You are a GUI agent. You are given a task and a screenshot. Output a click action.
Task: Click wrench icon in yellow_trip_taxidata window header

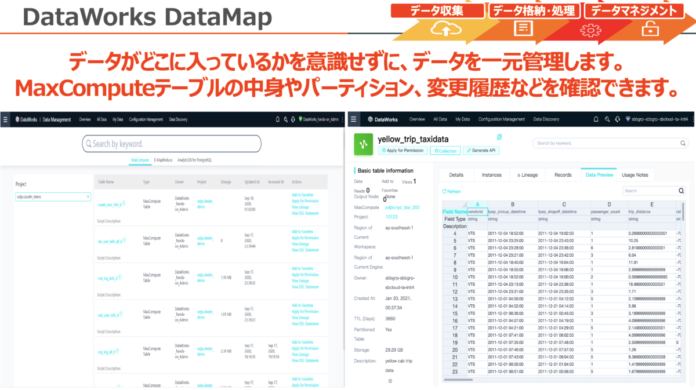607,119
